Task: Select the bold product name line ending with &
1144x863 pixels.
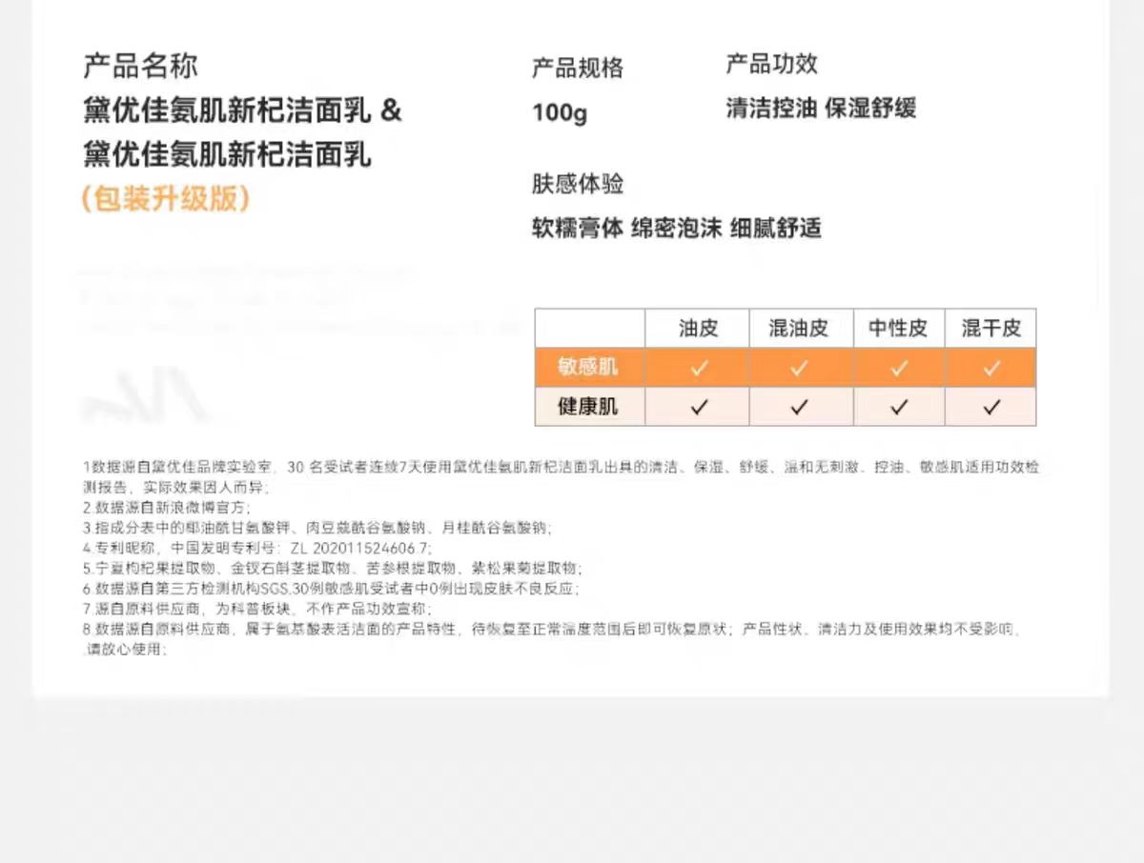Action: point(243,110)
